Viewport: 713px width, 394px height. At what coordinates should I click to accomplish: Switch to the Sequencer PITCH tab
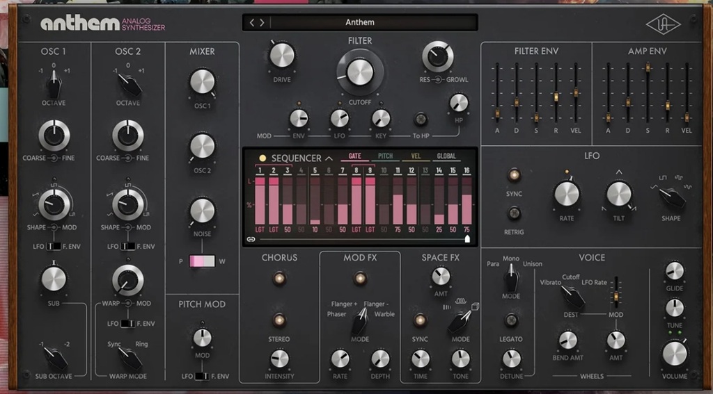tap(385, 156)
